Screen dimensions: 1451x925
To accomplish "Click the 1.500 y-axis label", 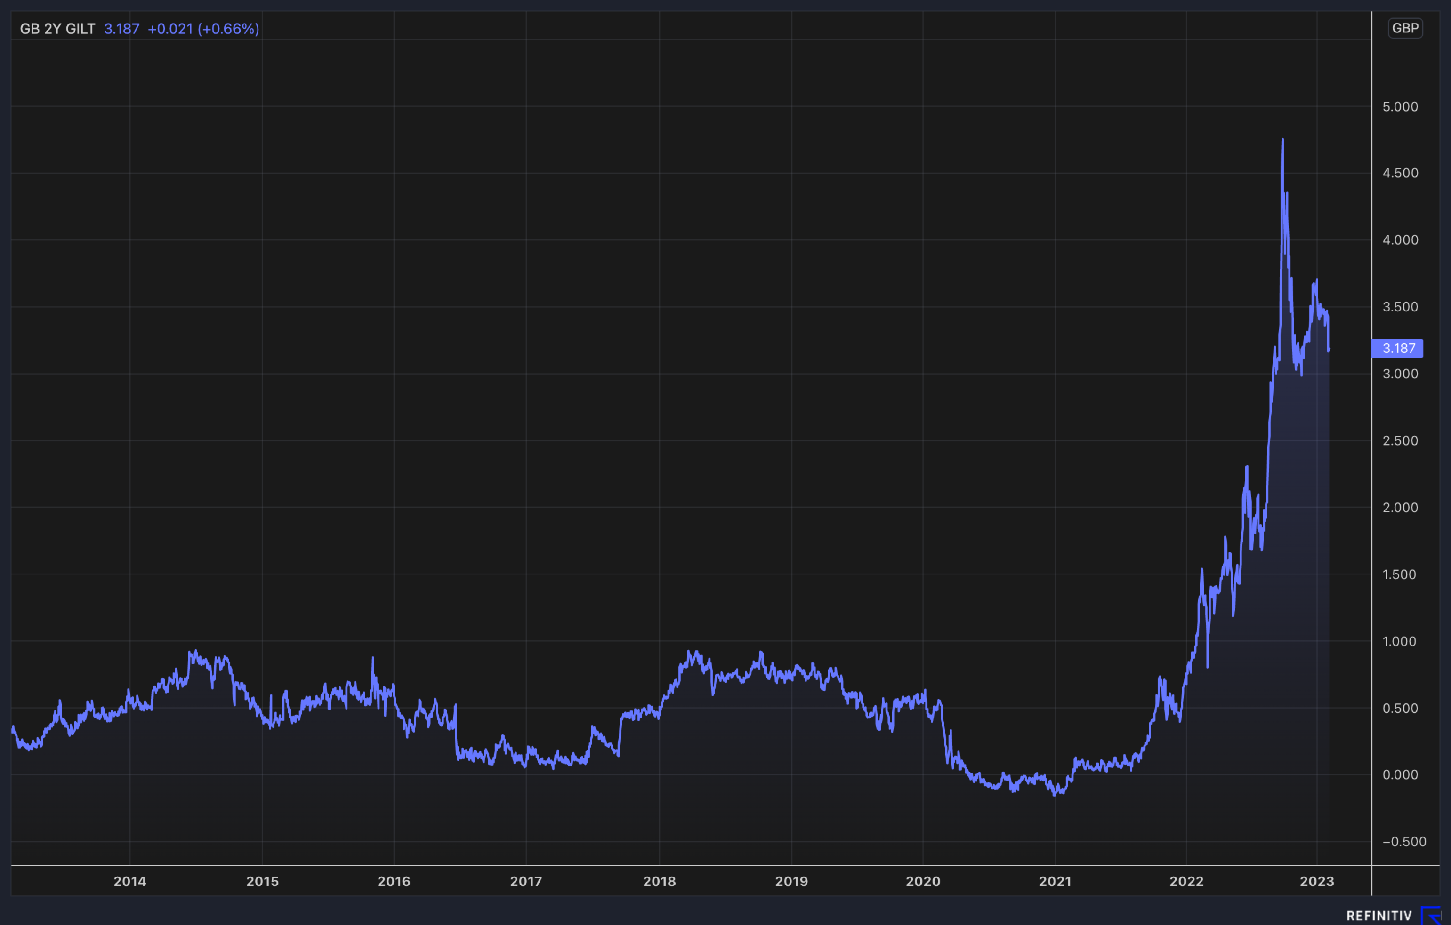I will [x=1400, y=574].
